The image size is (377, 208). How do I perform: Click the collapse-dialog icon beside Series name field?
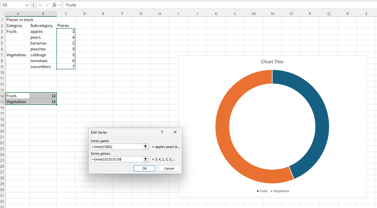pyautogui.click(x=146, y=146)
